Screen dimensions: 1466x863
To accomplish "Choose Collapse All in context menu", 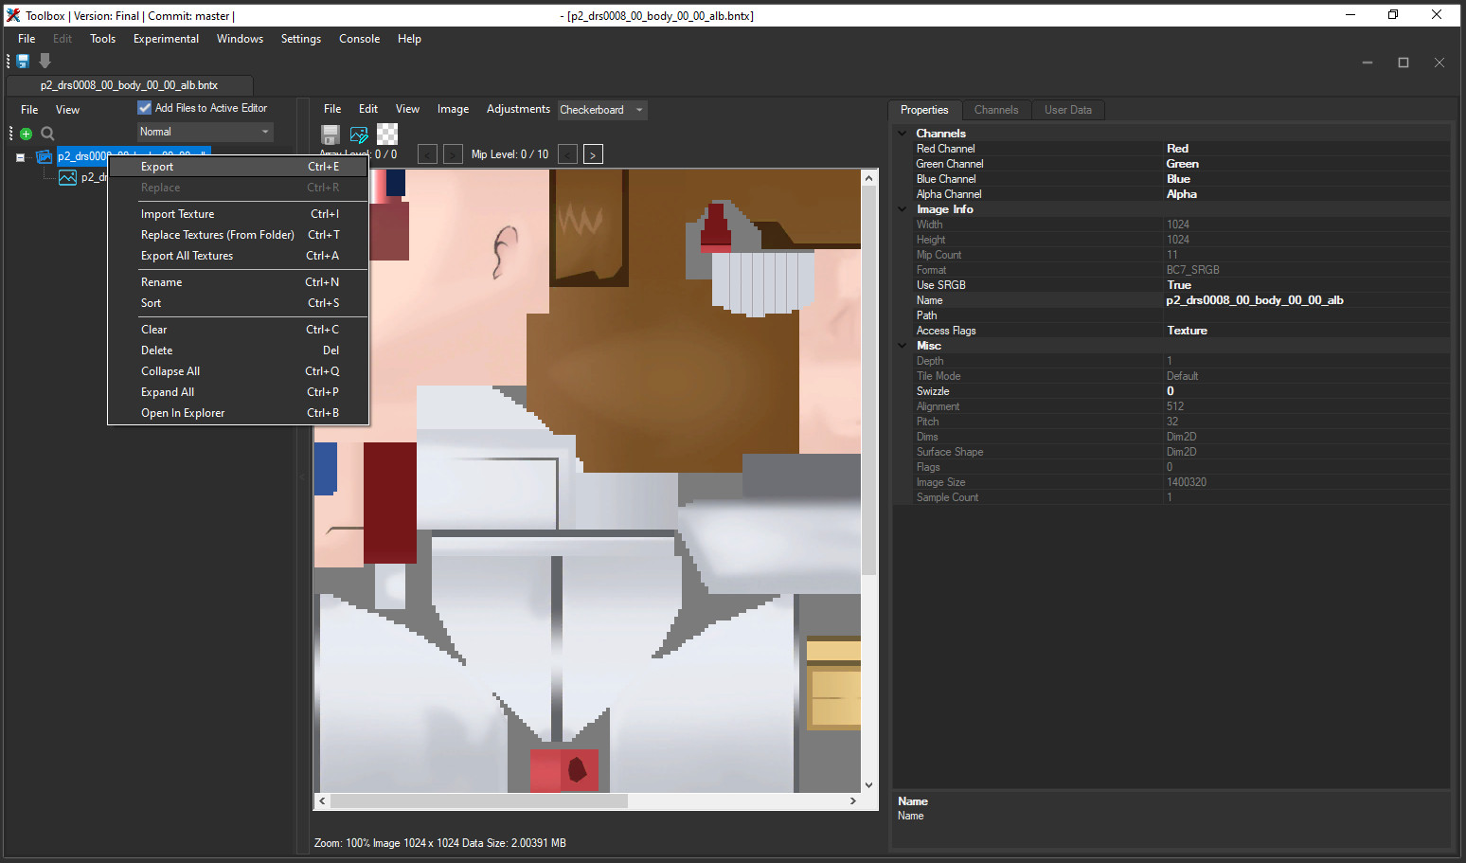I will point(239,371).
